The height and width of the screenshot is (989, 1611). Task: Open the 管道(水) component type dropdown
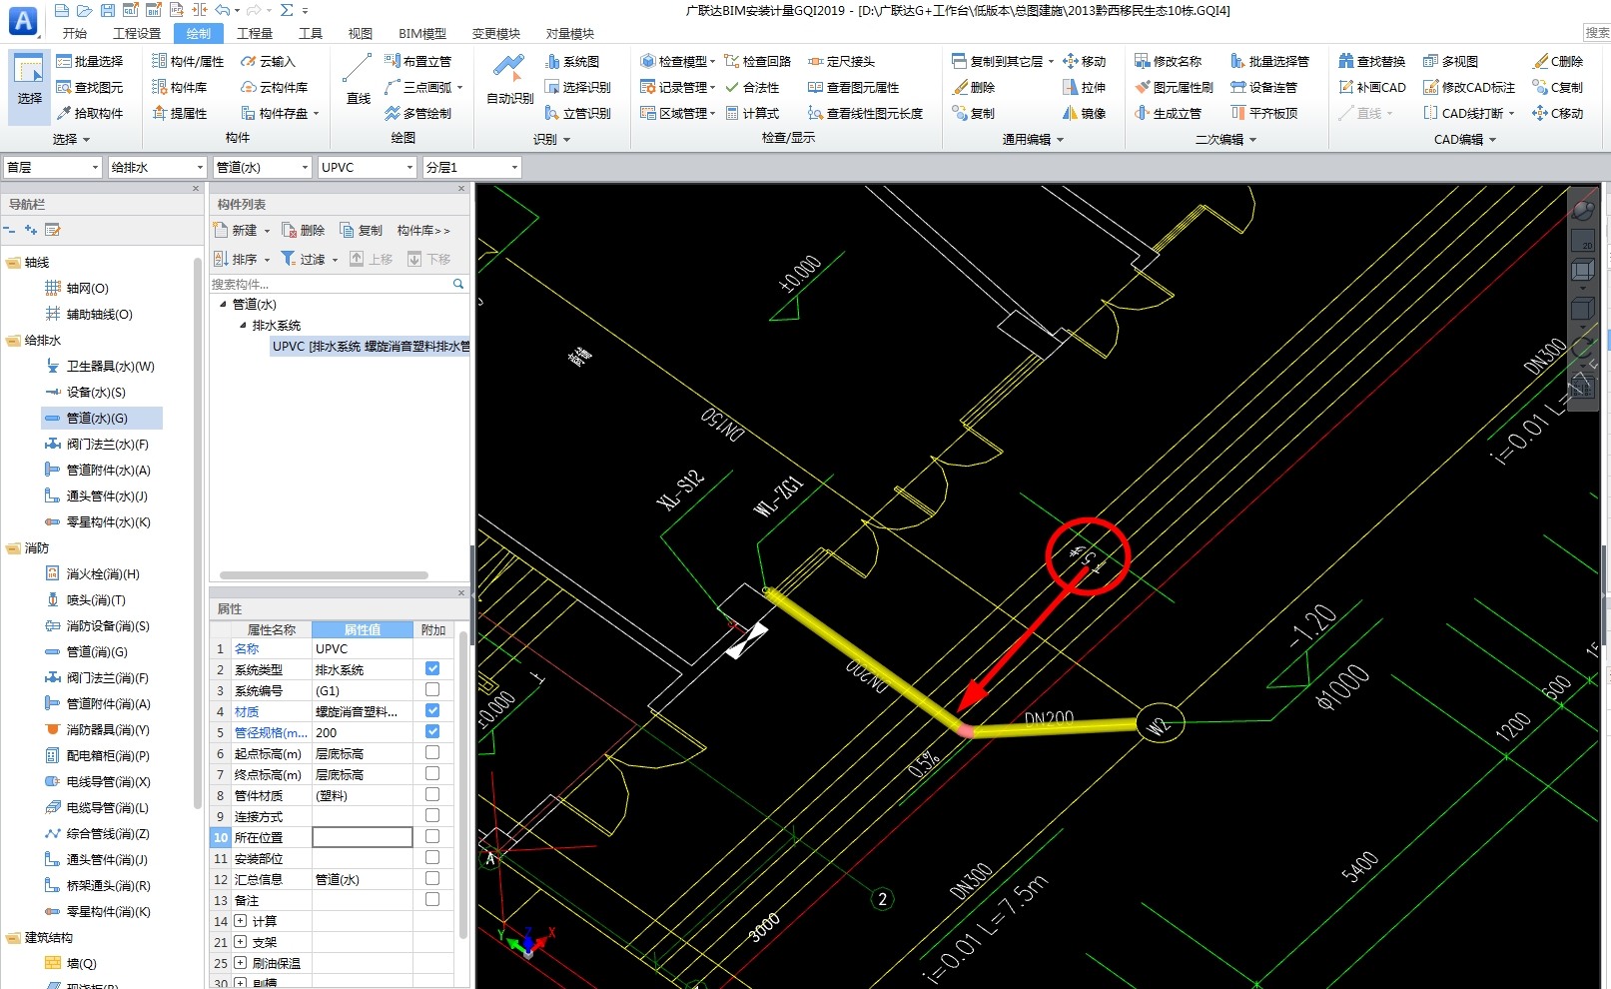pyautogui.click(x=262, y=167)
